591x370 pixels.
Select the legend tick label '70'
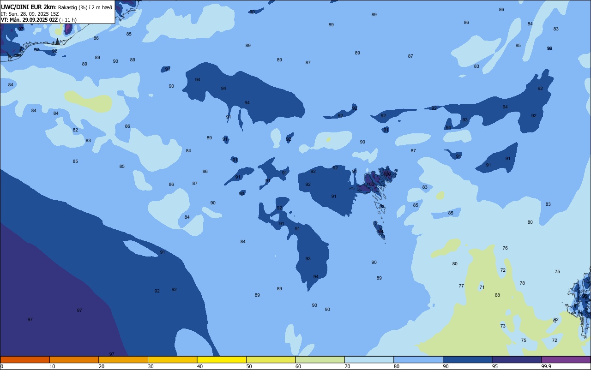click(x=347, y=366)
